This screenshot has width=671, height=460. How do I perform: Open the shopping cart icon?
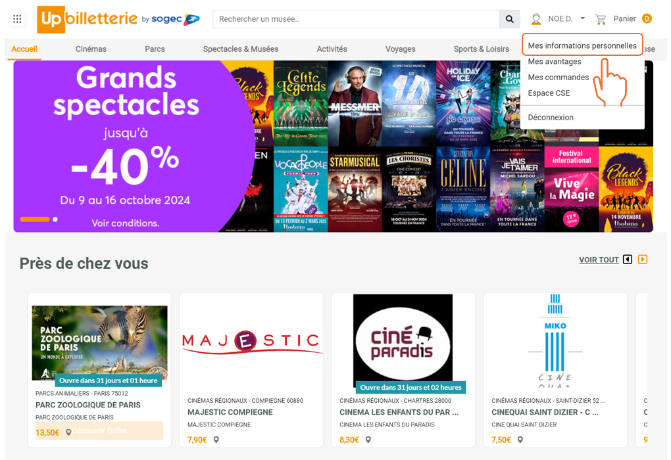(x=601, y=19)
